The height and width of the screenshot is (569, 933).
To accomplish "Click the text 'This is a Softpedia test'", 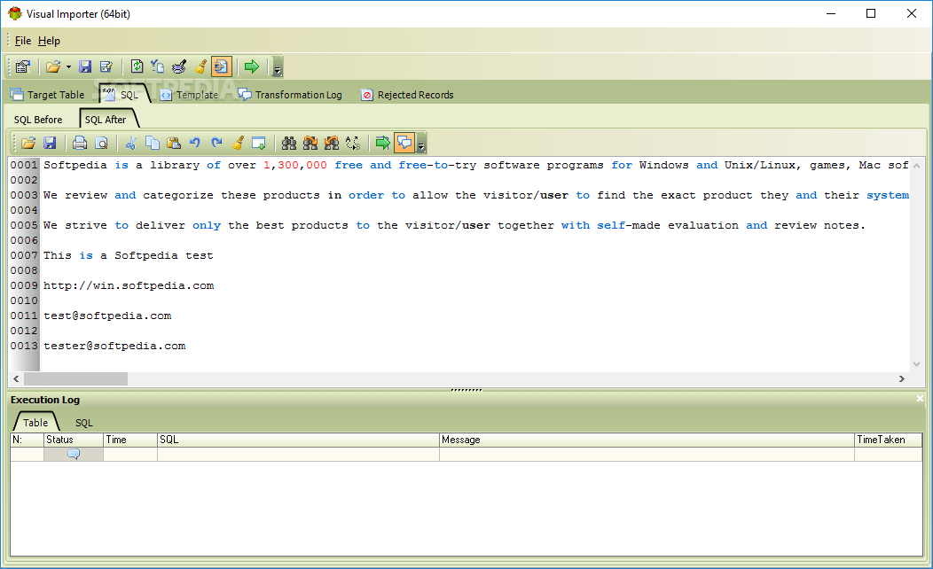I will 128,255.
